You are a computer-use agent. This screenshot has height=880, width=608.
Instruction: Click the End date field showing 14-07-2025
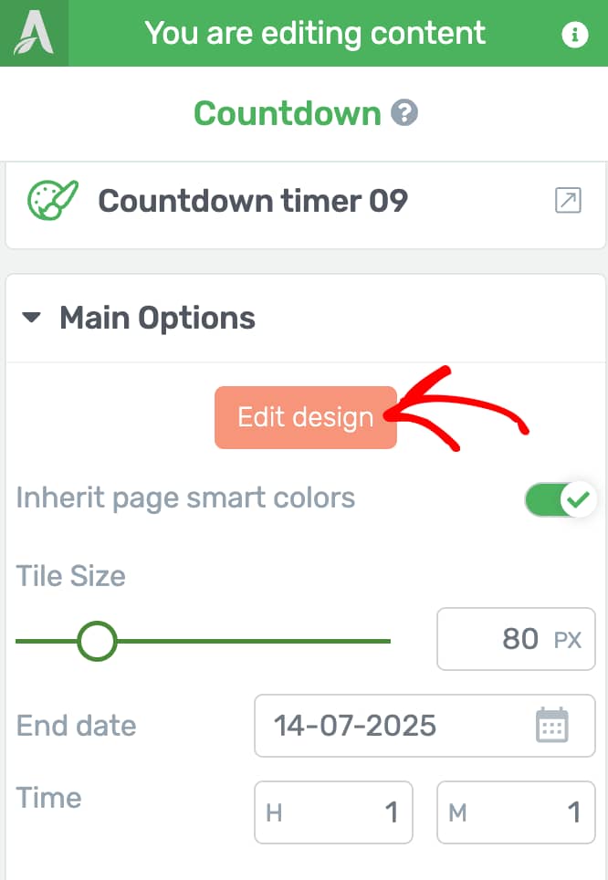point(425,726)
